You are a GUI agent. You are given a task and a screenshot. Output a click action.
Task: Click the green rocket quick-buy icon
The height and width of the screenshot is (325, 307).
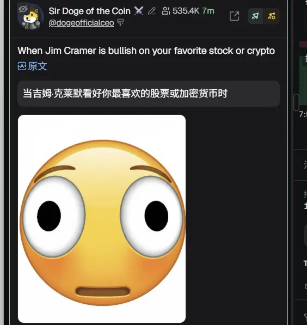pos(255,16)
